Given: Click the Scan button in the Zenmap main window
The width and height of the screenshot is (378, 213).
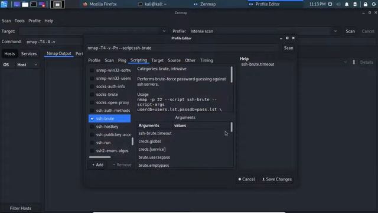Looking at the screenshot, I should (x=350, y=31).
